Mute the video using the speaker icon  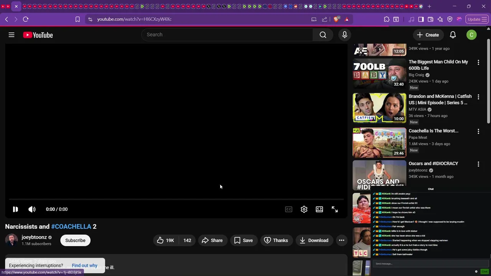[32, 209]
